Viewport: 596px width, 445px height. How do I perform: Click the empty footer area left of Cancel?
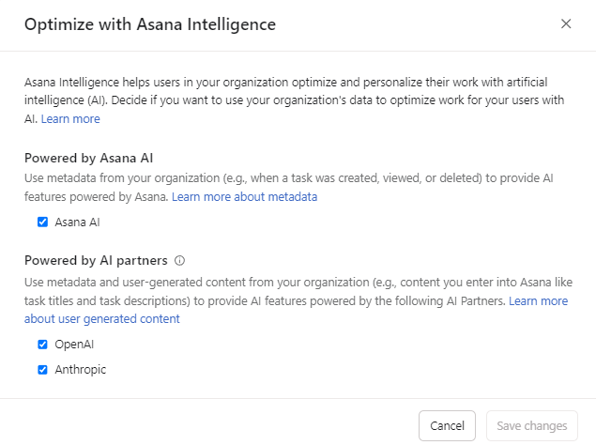(x=206, y=425)
